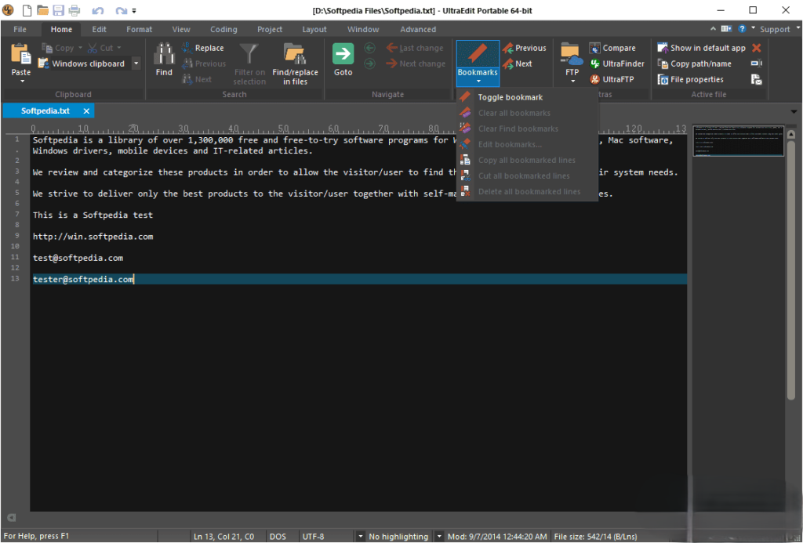Open the File menu

[x=20, y=30]
